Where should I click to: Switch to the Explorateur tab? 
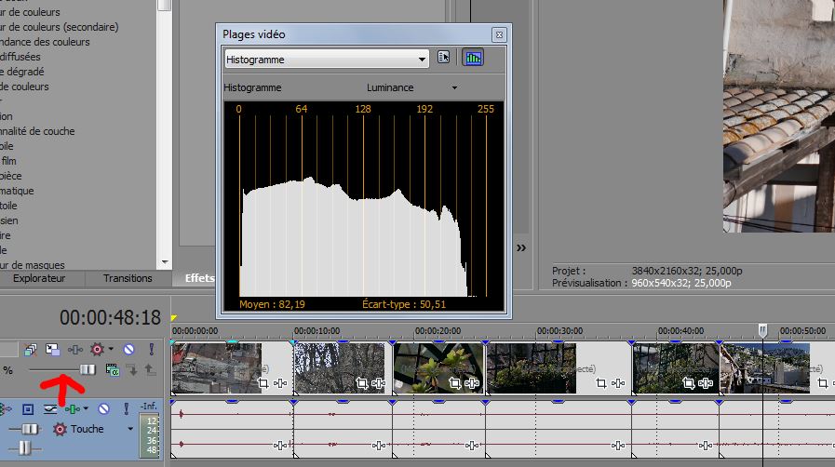tap(39, 278)
